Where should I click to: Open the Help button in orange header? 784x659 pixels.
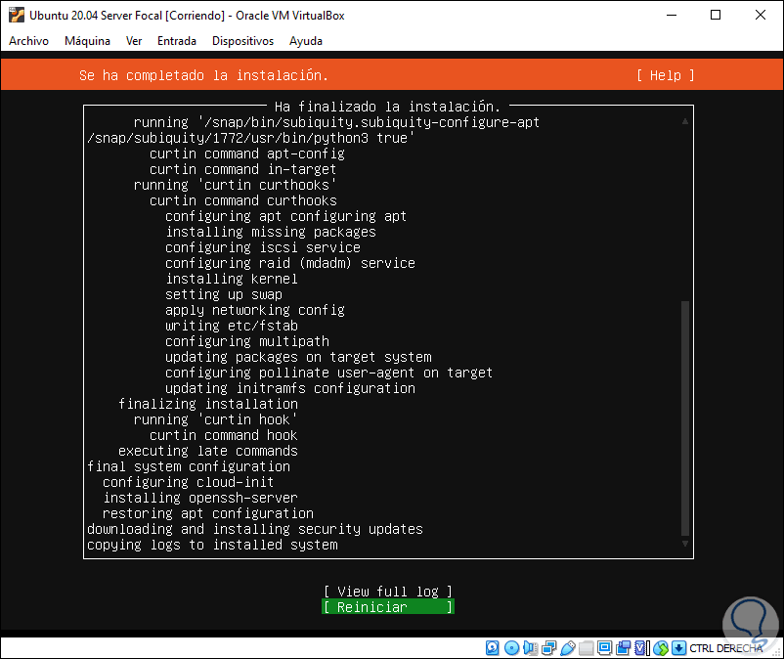666,75
